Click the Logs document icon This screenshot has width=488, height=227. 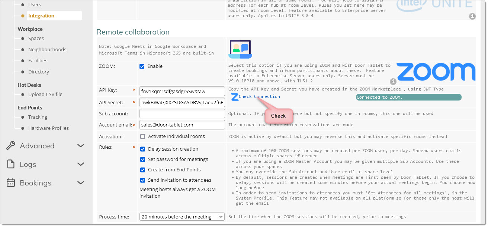click(11, 164)
